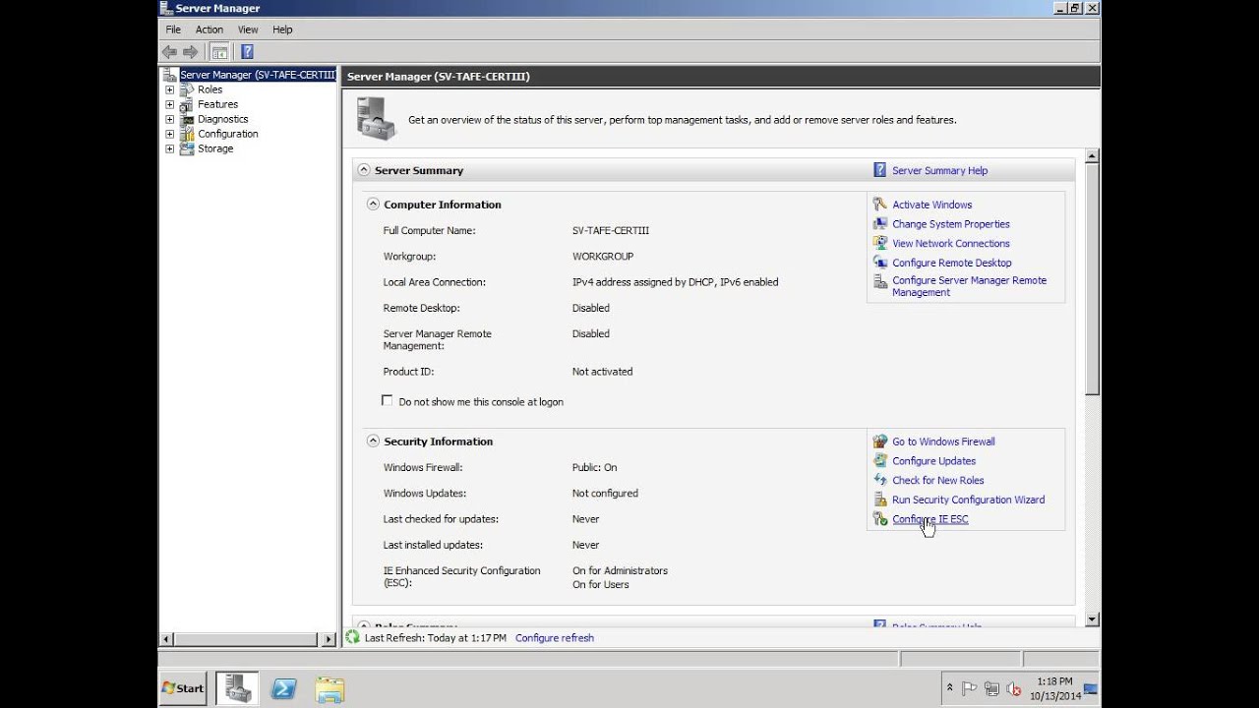Image resolution: width=1259 pixels, height=708 pixels.
Task: Click the View Network Connections icon
Action: (x=880, y=243)
